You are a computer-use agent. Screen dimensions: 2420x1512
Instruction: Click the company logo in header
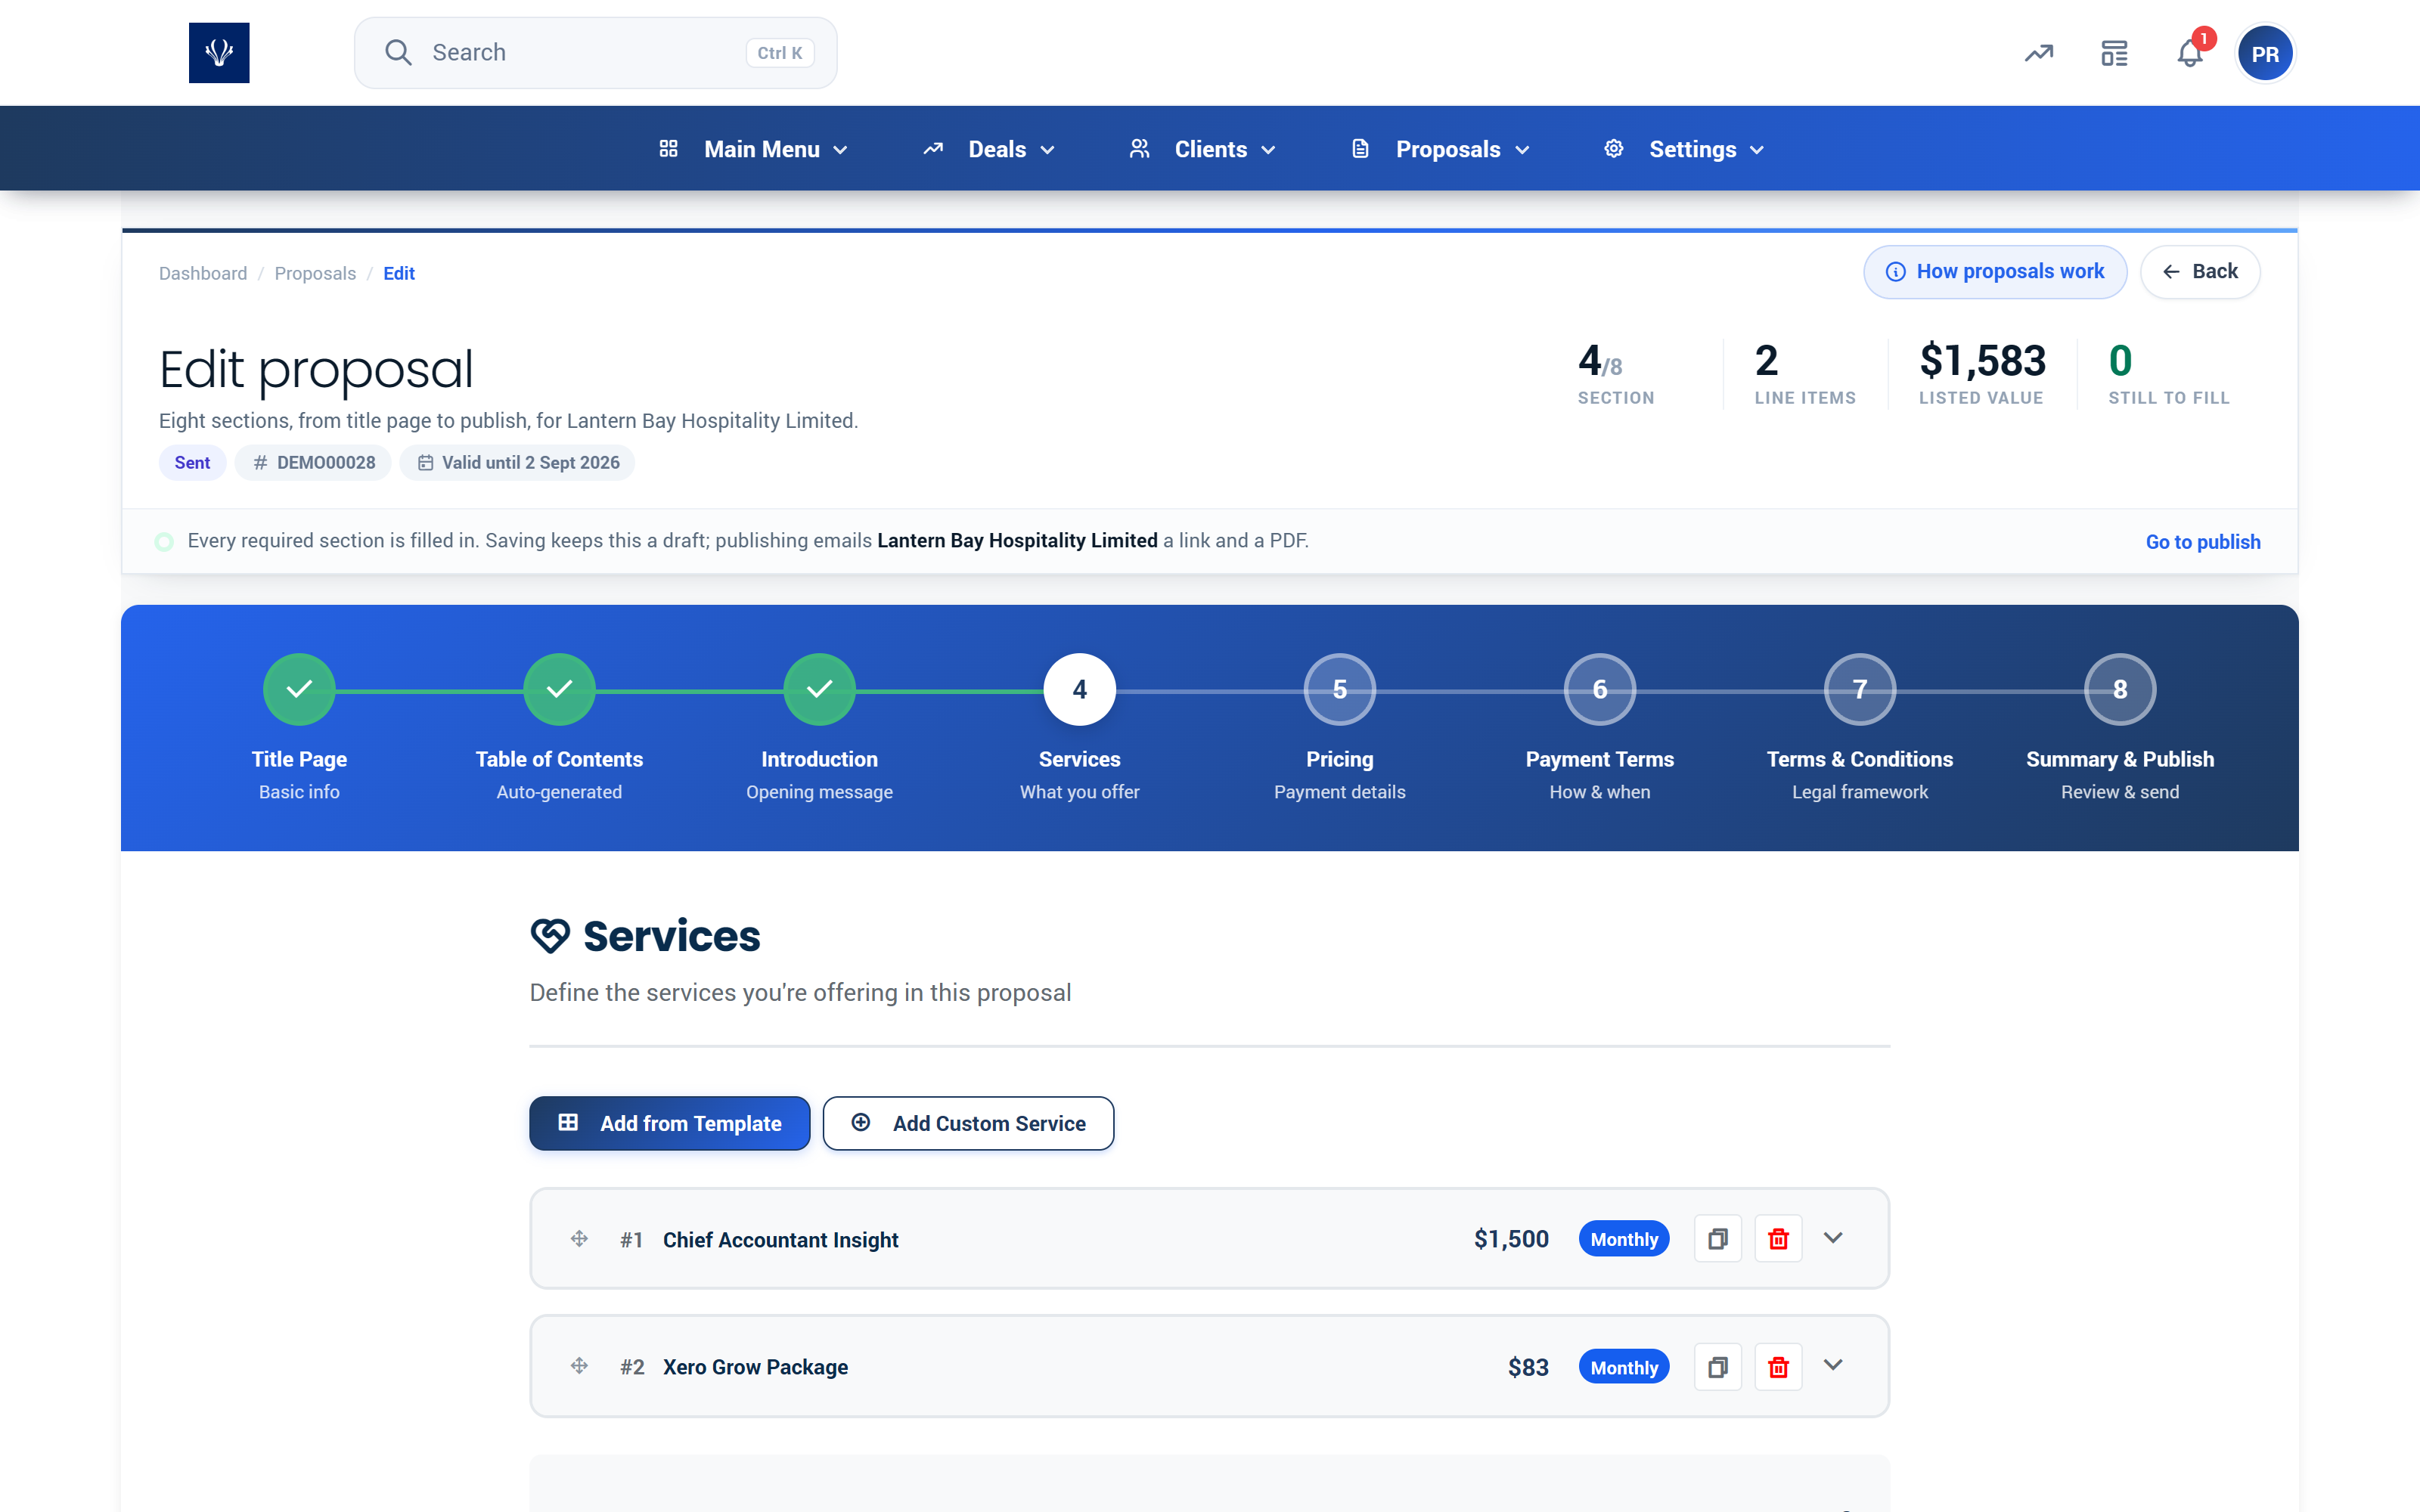(x=219, y=53)
